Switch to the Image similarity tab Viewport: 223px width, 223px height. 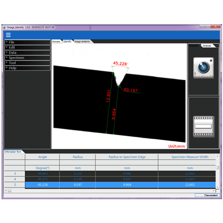pyautogui.click(x=82, y=42)
